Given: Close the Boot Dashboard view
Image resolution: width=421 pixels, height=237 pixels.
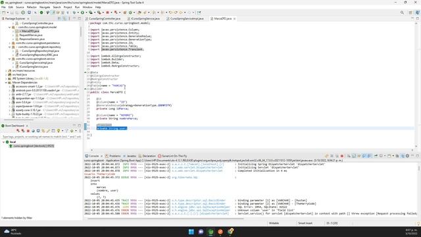Looking at the screenshot, I should point(27,126).
